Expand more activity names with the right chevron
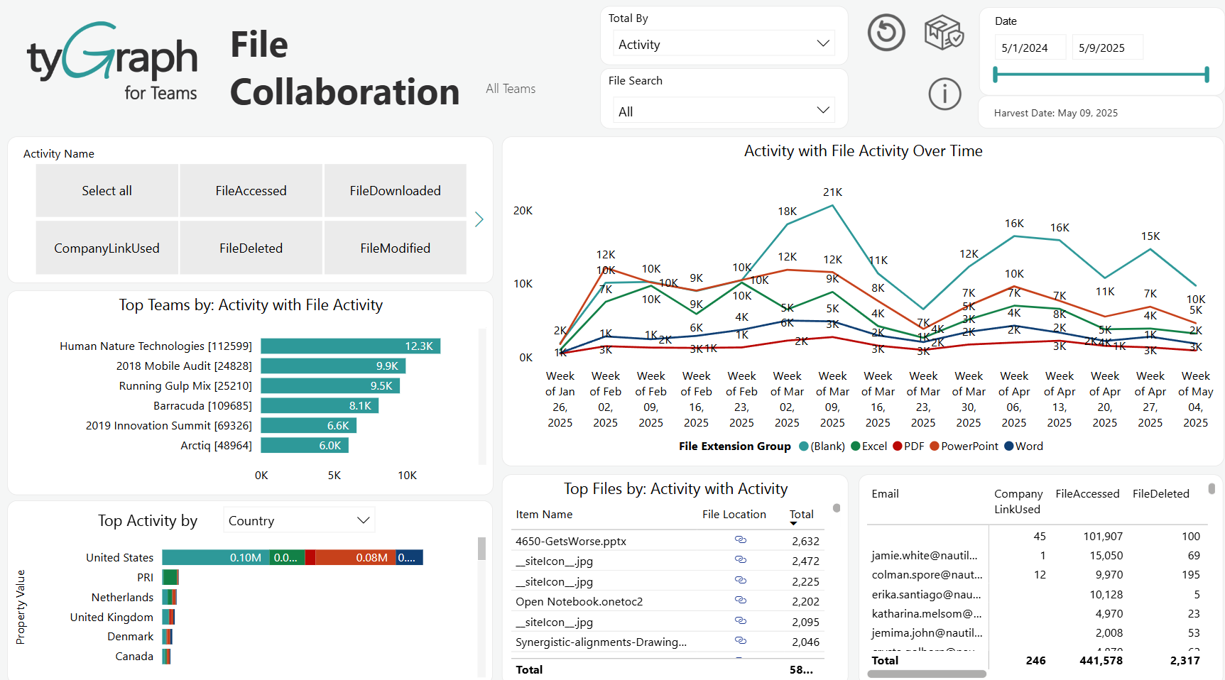1225x680 pixels. [479, 220]
